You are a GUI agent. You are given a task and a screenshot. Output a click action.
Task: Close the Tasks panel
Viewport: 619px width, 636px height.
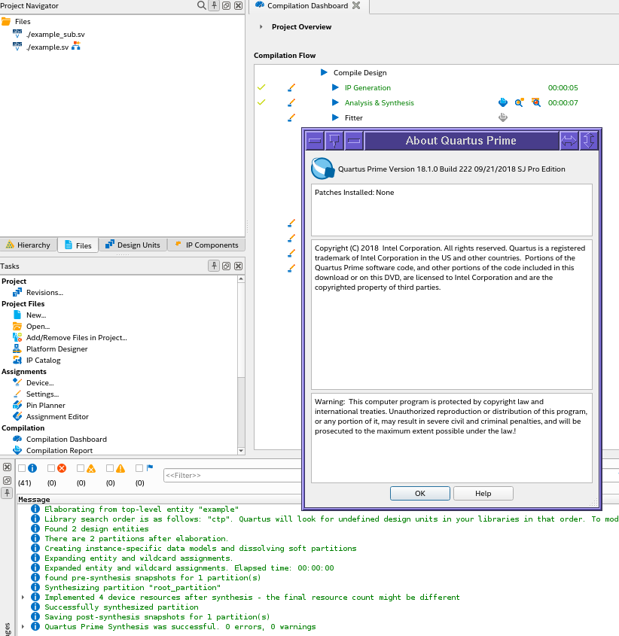[x=239, y=266]
